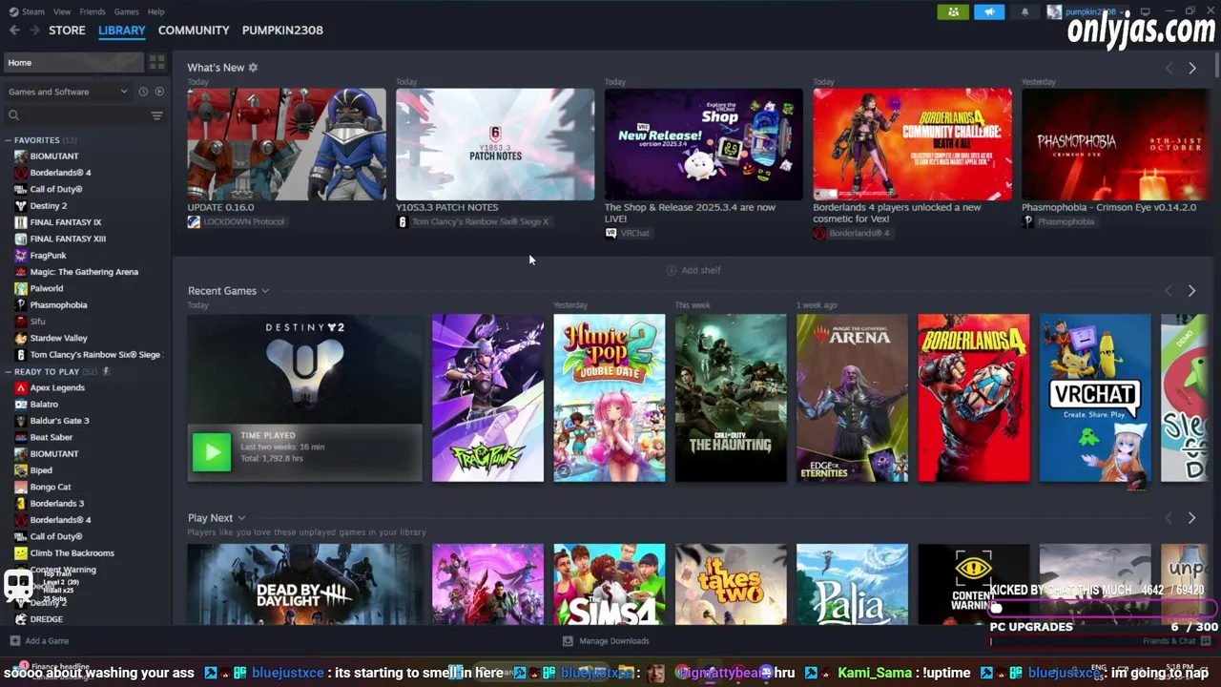This screenshot has height=687, width=1221.
Task: Select Stardew Valley in the sidebar
Action: pyautogui.click(x=58, y=338)
